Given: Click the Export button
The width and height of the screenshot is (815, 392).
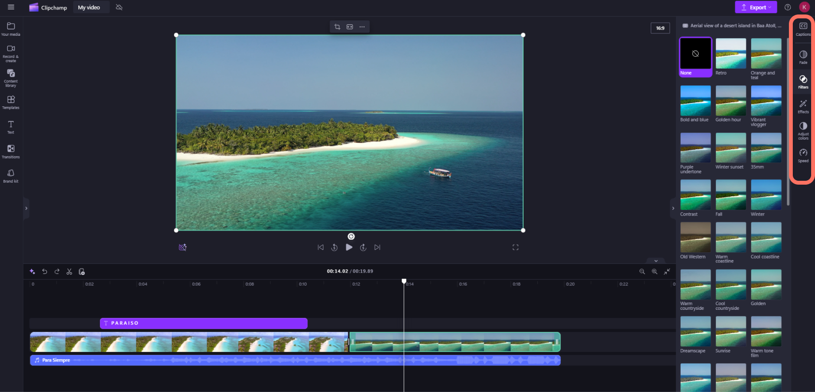Looking at the screenshot, I should pyautogui.click(x=756, y=7).
